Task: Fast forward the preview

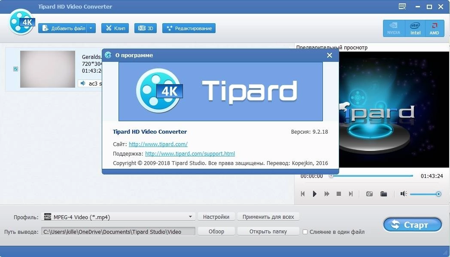Action: coord(327,194)
